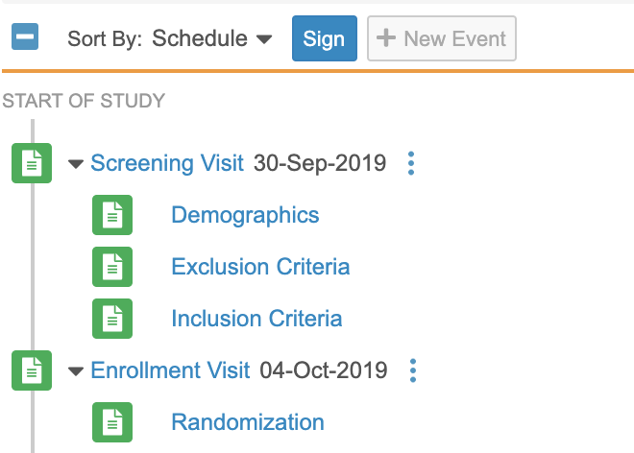Open the Enrollment Visit link

[x=170, y=370]
